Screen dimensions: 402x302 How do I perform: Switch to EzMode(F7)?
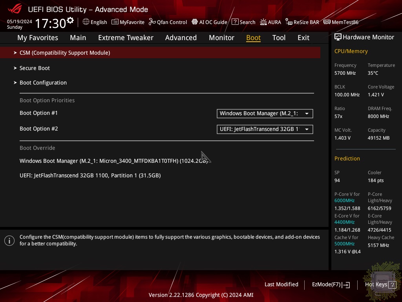(331, 285)
